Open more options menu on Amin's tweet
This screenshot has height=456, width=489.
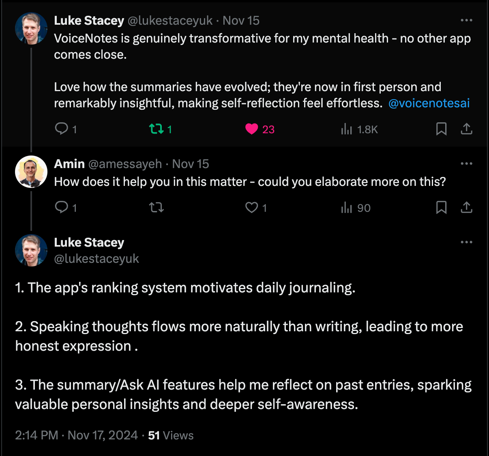466,164
